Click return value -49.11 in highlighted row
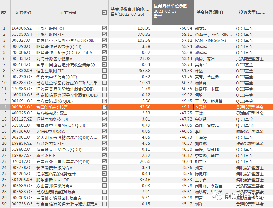The image size is (273, 208). pos(186,107)
